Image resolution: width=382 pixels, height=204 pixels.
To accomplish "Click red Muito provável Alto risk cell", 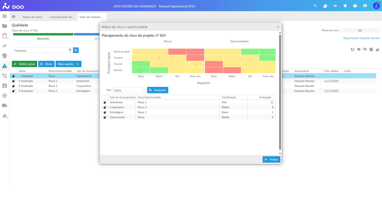I will pyautogui.click(x=177, y=52).
